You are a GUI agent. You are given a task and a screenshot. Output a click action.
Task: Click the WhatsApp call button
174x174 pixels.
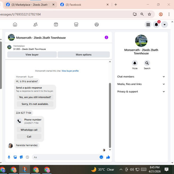(29, 130)
